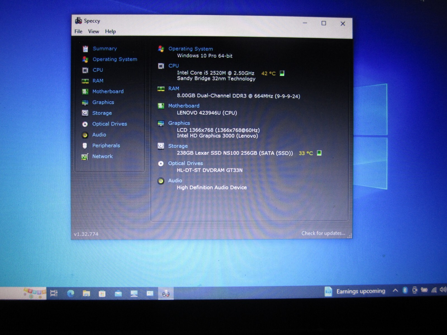Click the 42 °C CPU temperature value
The width and height of the screenshot is (447, 335).
tap(268, 73)
